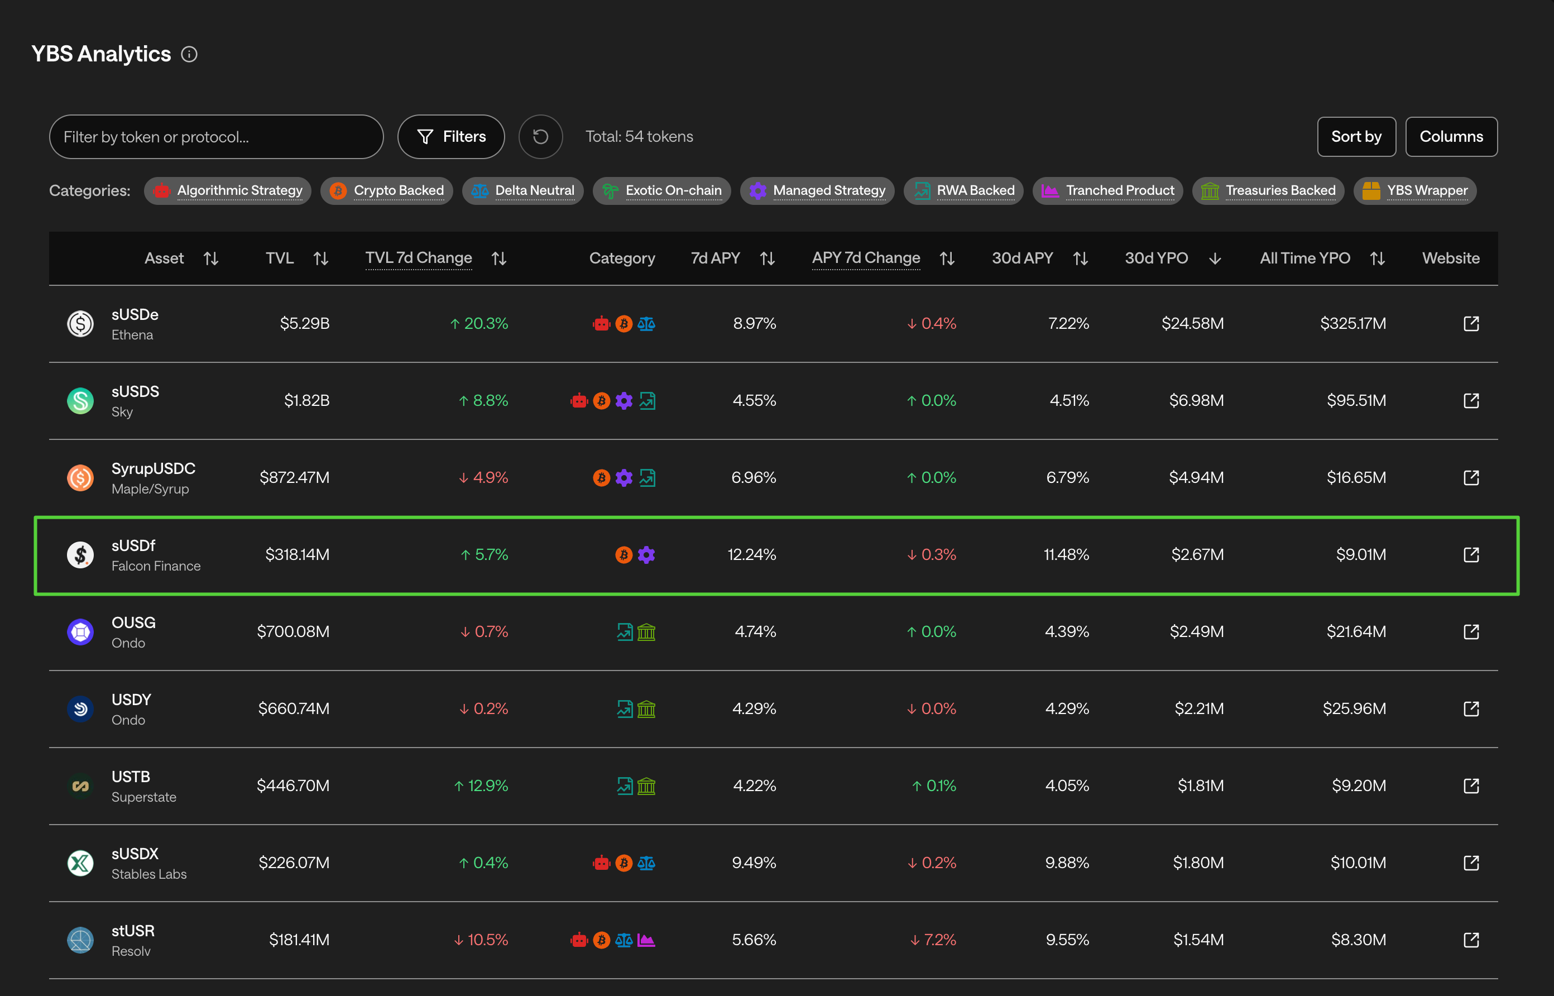Image resolution: width=1554 pixels, height=996 pixels.
Task: Click Algorithmic Strategy robot icon in sUSDX row
Action: [x=602, y=862]
